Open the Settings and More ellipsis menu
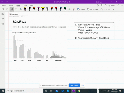This screenshot has width=124, height=93. tap(122, 5)
